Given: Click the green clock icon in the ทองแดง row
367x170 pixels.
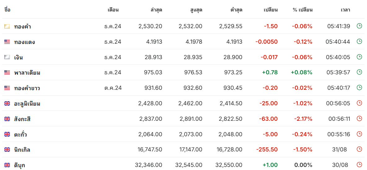Looking at the screenshot, I should (x=359, y=41).
